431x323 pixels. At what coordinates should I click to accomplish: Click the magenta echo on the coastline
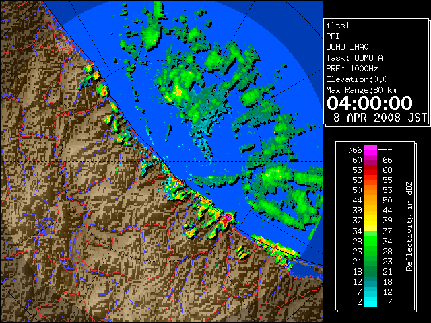click(x=228, y=218)
